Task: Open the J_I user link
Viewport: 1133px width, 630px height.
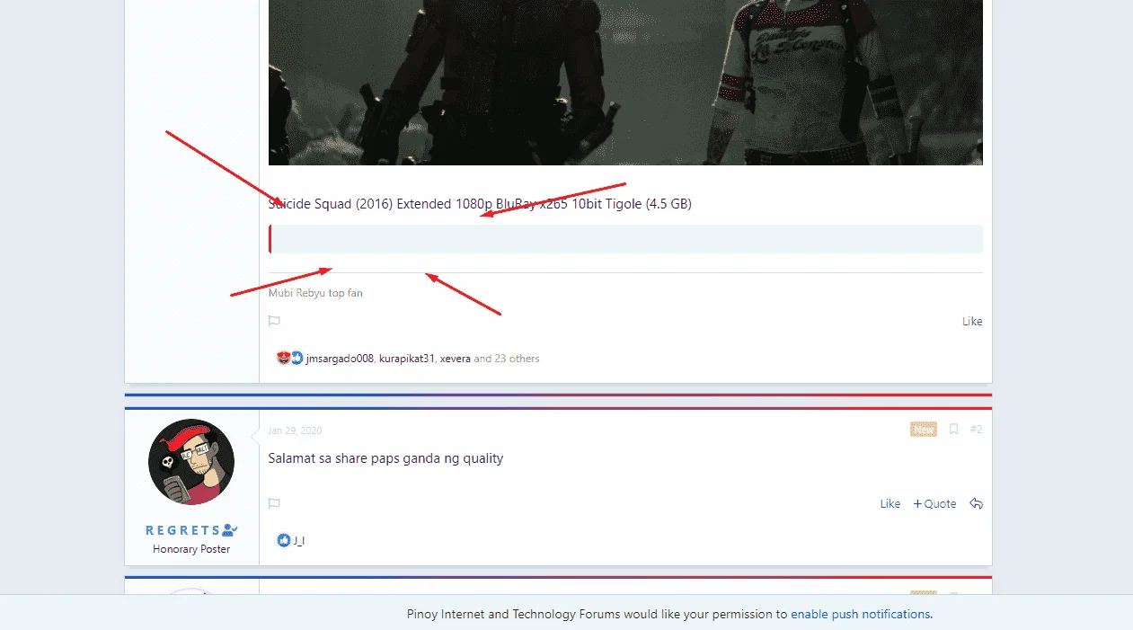Action: [x=299, y=541]
